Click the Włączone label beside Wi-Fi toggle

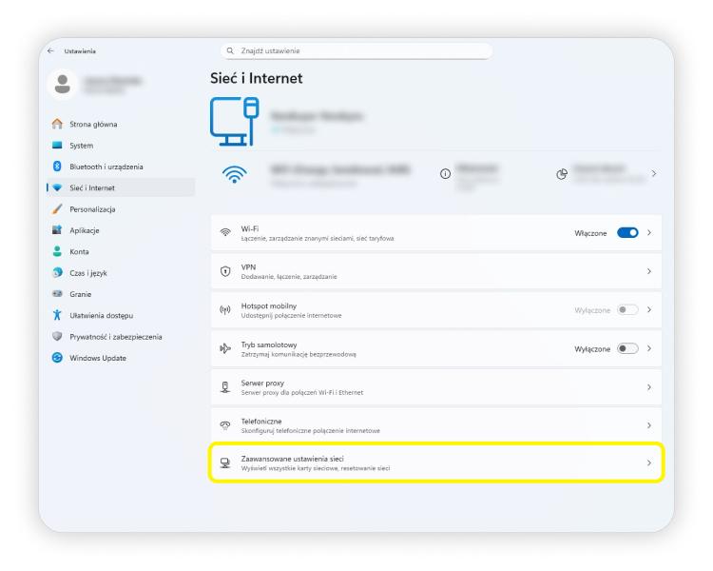click(x=590, y=233)
